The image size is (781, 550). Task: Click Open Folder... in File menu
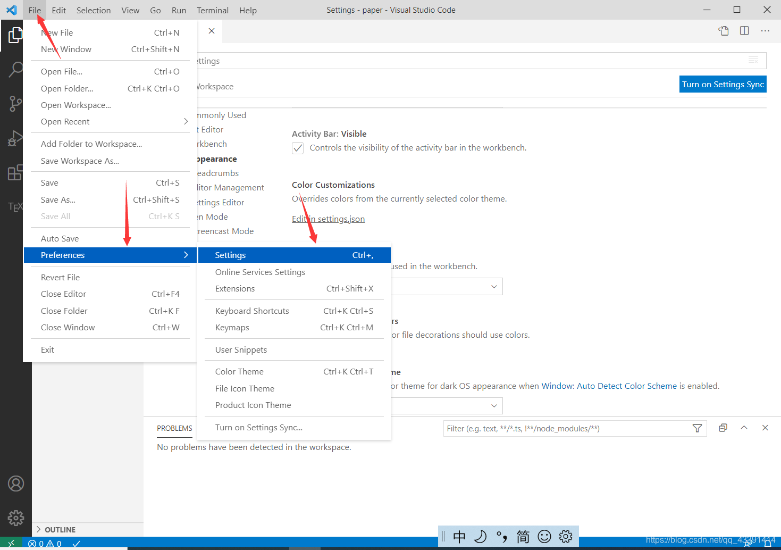(110, 88)
